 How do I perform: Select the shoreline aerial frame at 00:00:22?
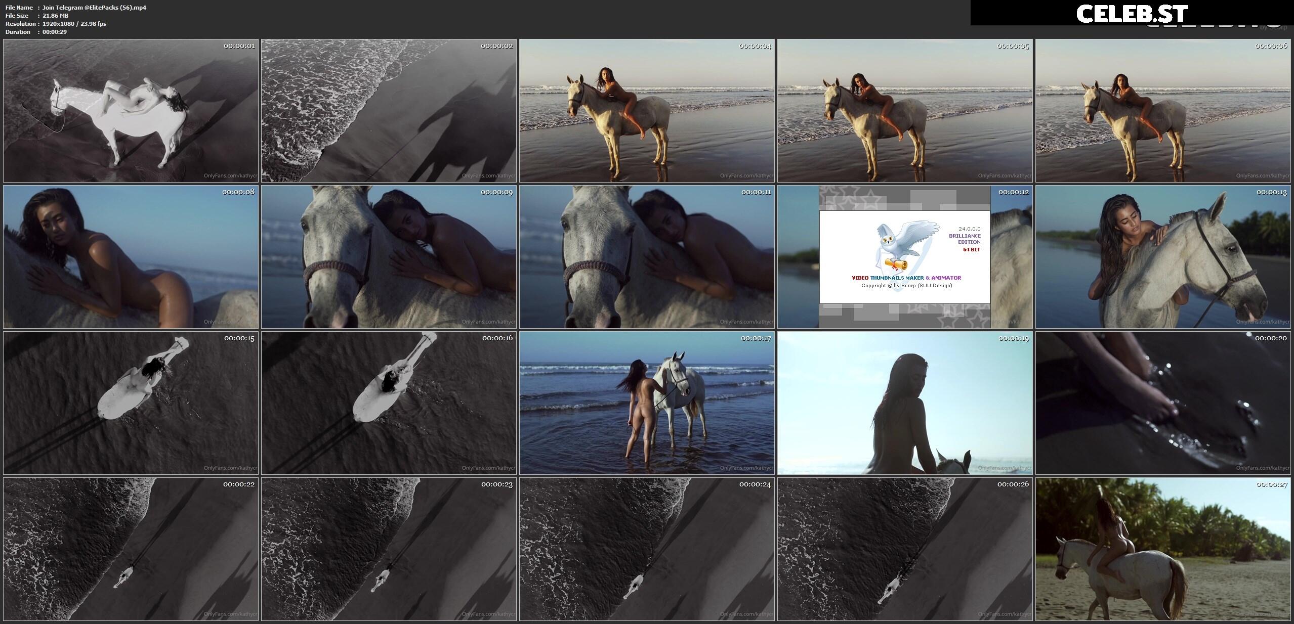131,549
